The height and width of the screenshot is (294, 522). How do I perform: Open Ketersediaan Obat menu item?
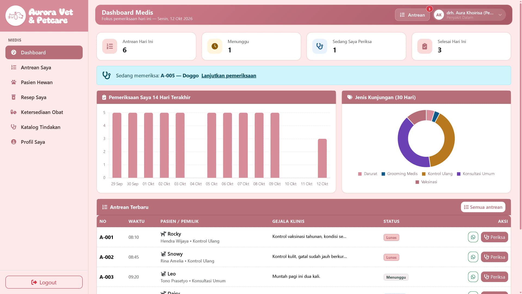(x=44, y=112)
